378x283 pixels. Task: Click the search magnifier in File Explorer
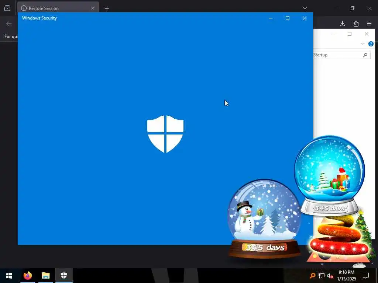tap(365, 55)
